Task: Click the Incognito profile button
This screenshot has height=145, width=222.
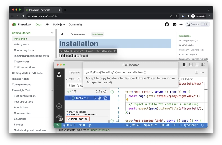Action: [198, 16]
